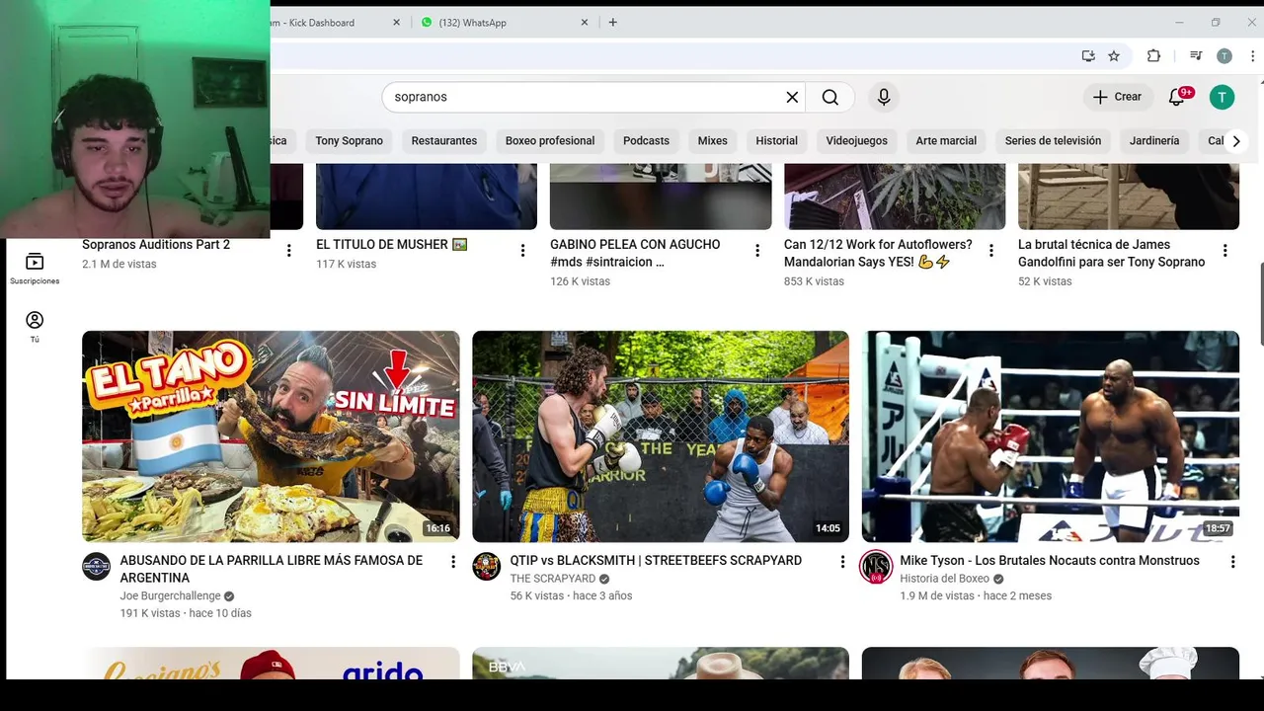The height and width of the screenshot is (711, 1264).
Task: Open Mike Tyson Brutales Nocauts title
Action: click(1050, 560)
